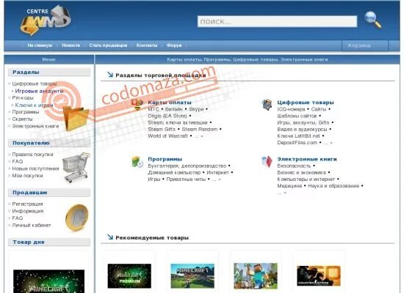This screenshot has height=293, width=404.
Task: Open the Форум menu item
Action: click(174, 45)
